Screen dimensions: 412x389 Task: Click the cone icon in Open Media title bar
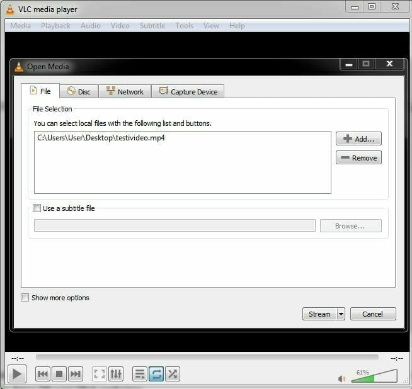[19, 67]
